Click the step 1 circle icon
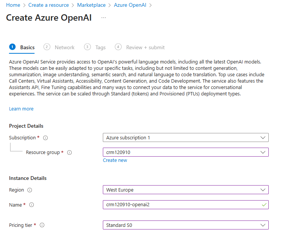This screenshot has width=289, height=234. click(x=12, y=47)
